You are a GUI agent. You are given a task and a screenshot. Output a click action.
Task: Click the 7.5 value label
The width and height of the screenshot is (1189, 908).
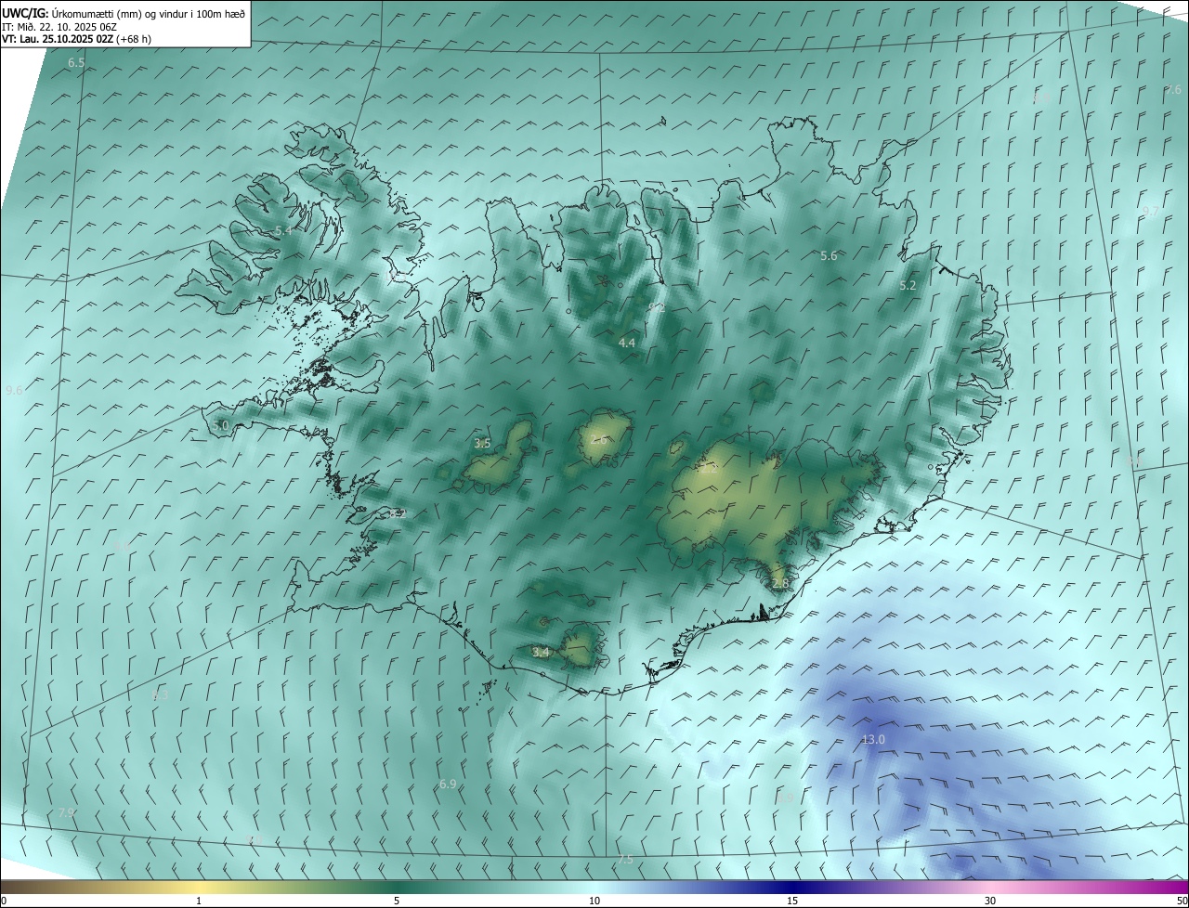click(x=625, y=860)
